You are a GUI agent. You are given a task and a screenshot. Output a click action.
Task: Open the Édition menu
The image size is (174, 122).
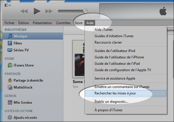pyautogui.click(x=24, y=23)
